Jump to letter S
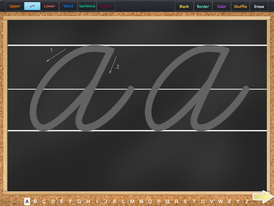 click(x=185, y=202)
